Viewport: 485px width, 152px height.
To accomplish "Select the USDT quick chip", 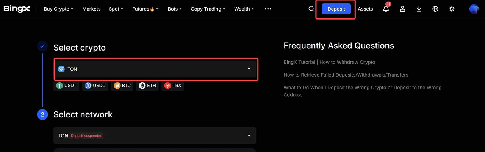I will coord(66,86).
